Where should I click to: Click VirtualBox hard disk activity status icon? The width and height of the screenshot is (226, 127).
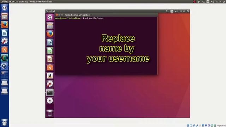pos(188,126)
